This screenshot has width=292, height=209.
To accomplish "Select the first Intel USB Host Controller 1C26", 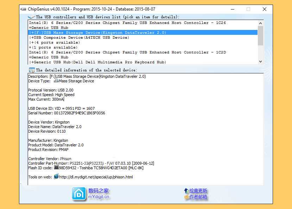I will 127,23.
